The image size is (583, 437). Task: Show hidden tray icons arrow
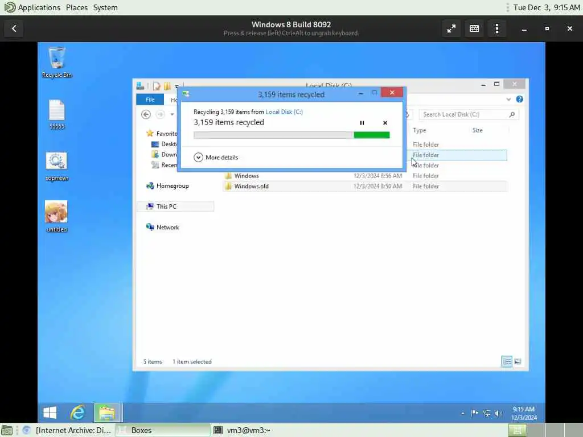click(x=463, y=413)
